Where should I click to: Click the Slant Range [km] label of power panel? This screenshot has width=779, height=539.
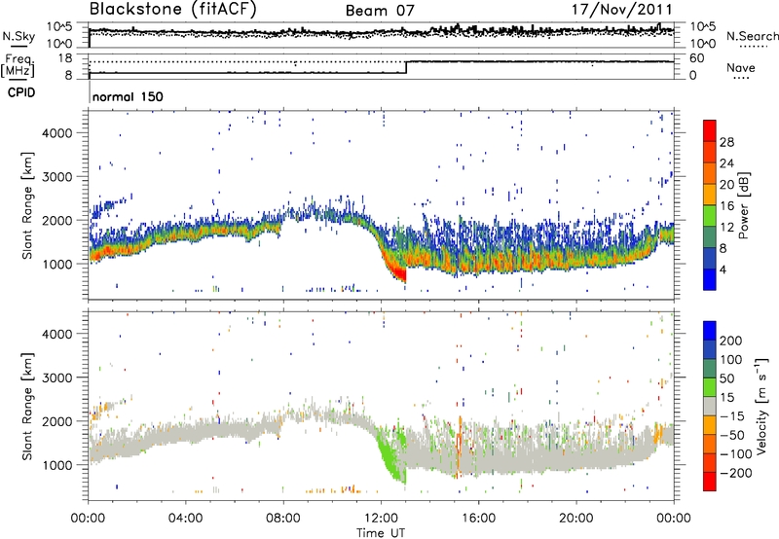pos(27,205)
